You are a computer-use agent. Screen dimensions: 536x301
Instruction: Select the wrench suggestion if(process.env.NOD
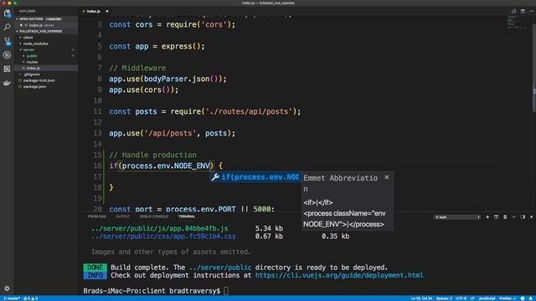255,177
